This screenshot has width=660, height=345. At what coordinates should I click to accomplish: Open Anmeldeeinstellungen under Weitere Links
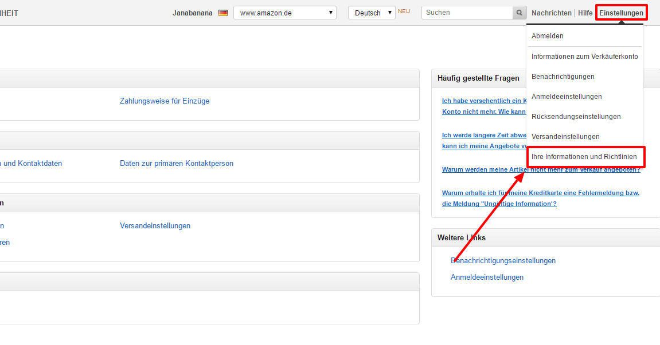point(487,277)
